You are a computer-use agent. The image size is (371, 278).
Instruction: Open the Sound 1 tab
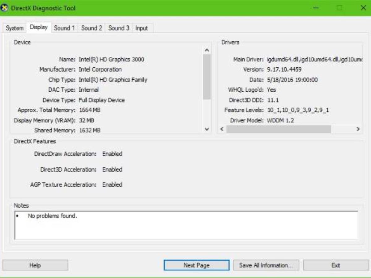pos(64,28)
